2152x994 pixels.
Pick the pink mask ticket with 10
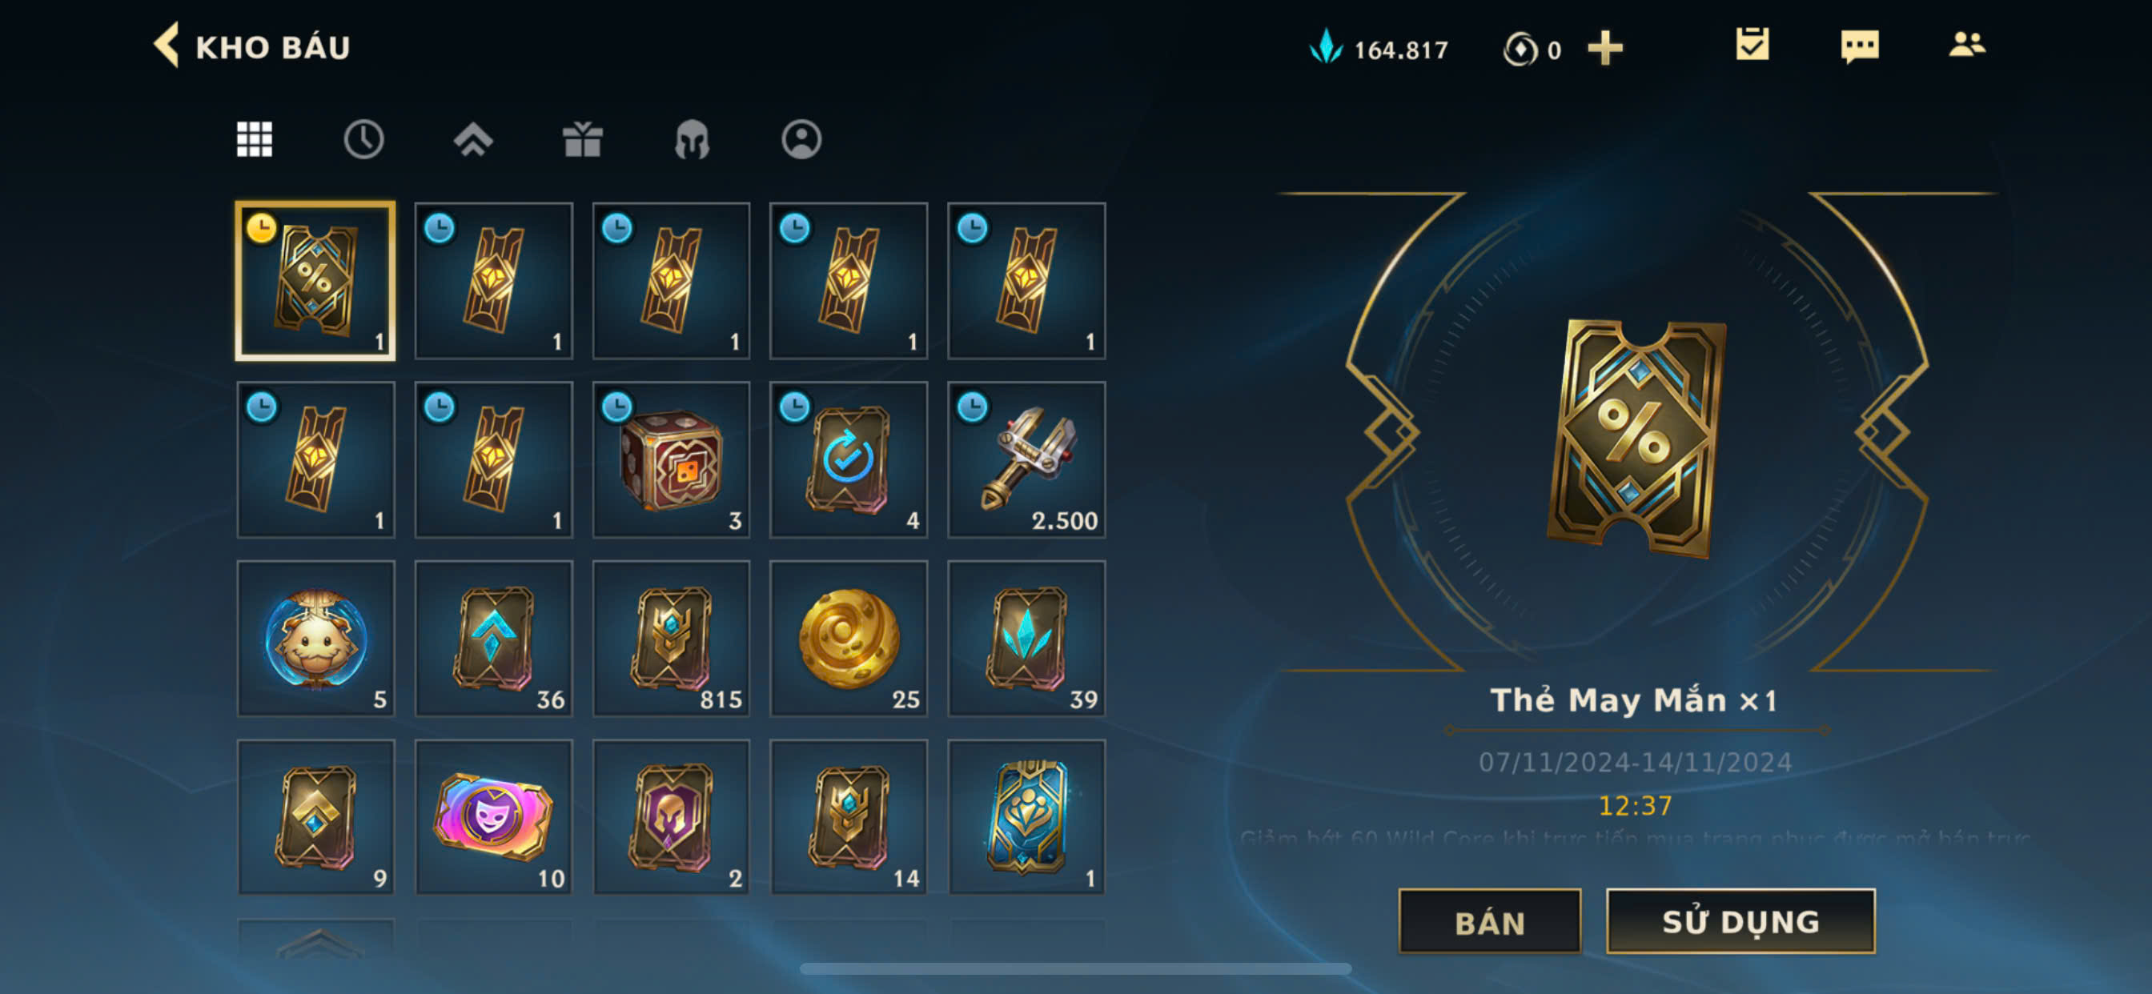(x=494, y=818)
